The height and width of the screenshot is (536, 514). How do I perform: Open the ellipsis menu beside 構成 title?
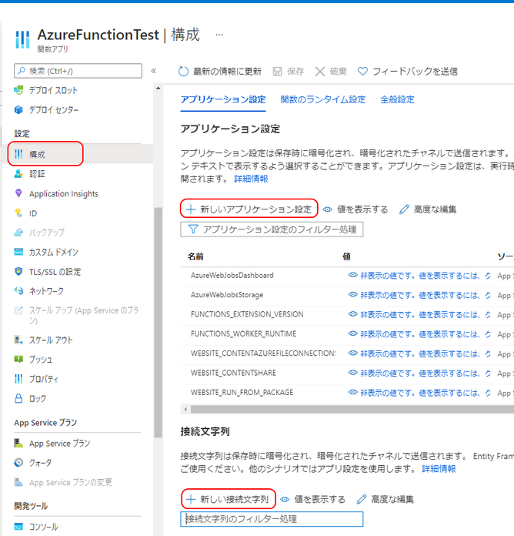219,35
